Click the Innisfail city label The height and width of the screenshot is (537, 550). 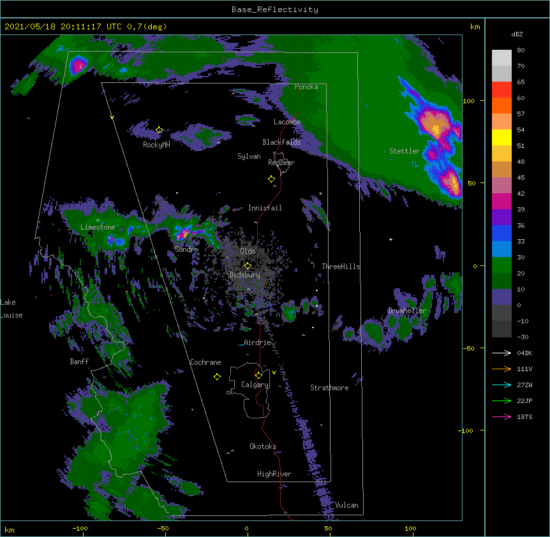[265, 208]
